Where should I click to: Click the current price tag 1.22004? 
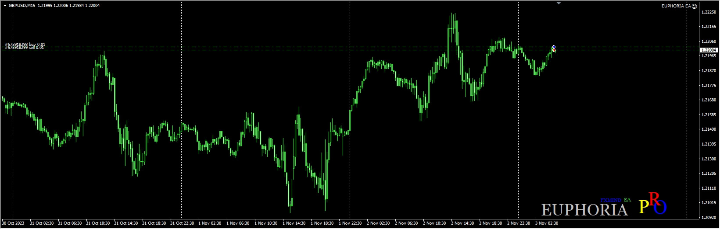[709, 50]
